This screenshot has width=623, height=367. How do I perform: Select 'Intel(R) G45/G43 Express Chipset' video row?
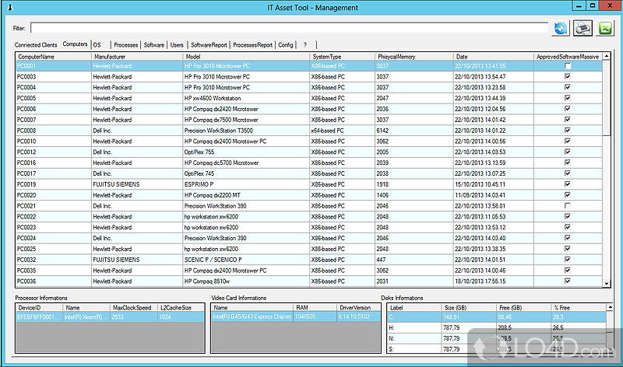[x=296, y=316]
